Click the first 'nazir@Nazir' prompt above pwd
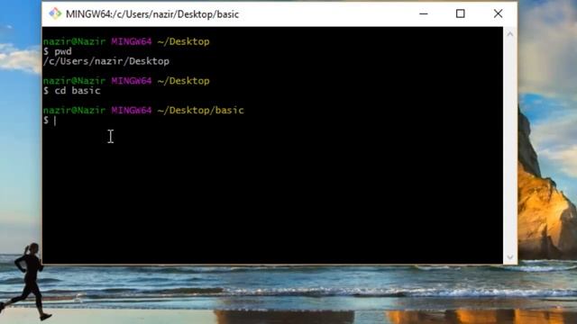This screenshot has height=324, width=577. click(x=74, y=41)
